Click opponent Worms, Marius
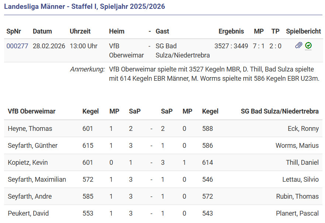325x223 pixels. point(297,146)
